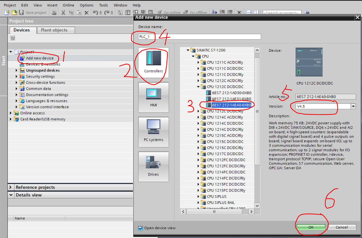Image resolution: width=362 pixels, height=238 pixels.
Task: Select 6ES7 212-1AD30-0XB0 in catalog
Action: [232, 93]
